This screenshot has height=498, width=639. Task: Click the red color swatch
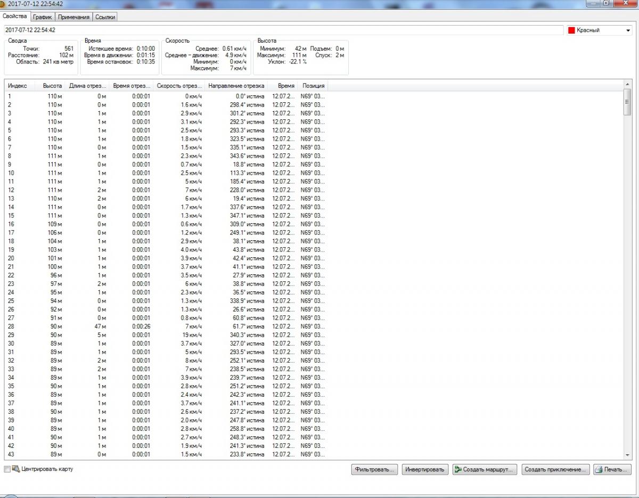point(572,30)
